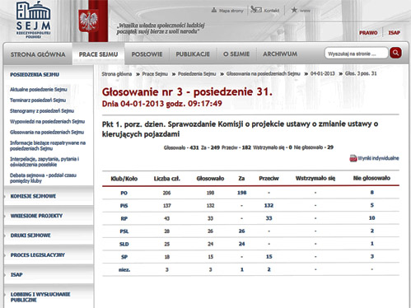Viewport: 411px width, 308px height.
Task: Open Stenogramy z posiedzeń Sejmu link
Action: pyautogui.click(x=42, y=111)
